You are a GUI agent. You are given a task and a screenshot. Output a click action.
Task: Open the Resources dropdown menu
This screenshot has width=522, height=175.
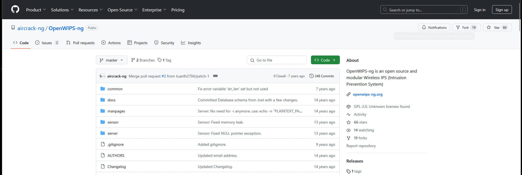point(90,10)
